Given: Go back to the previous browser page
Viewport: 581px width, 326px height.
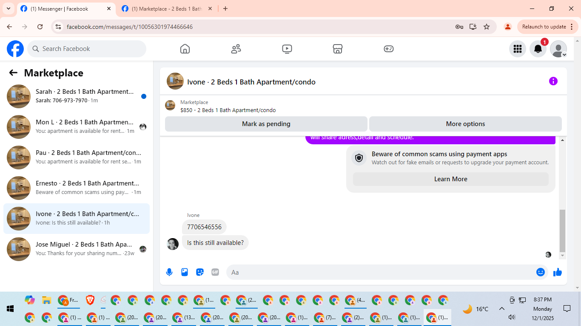Looking at the screenshot, I should [9, 27].
